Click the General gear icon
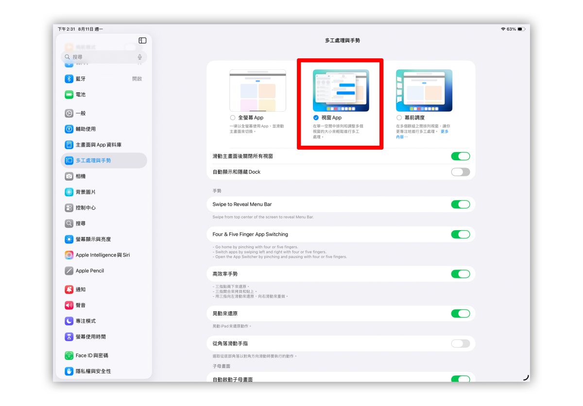The image size is (583, 406). [69, 113]
